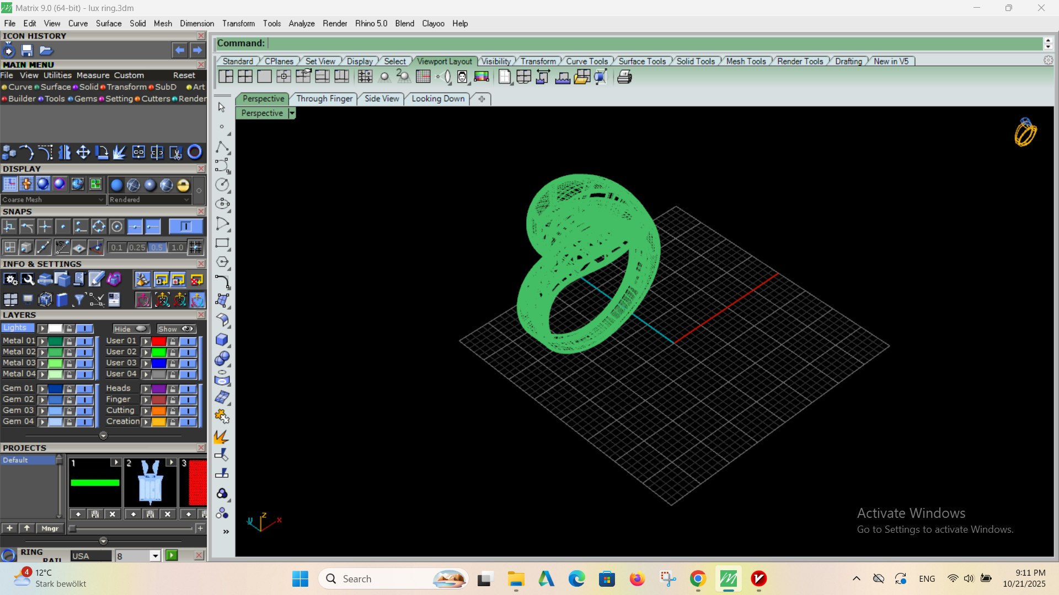The width and height of the screenshot is (1059, 595).
Task: Click Reset in the Main Menu
Action: pyautogui.click(x=184, y=75)
